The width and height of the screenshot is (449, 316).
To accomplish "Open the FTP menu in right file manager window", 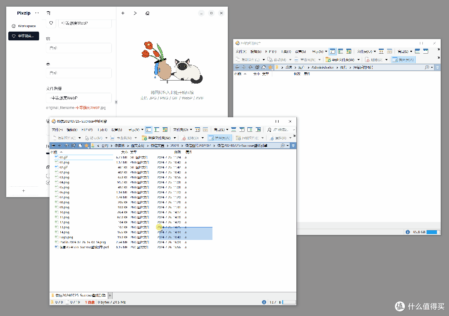I will pos(271,52).
